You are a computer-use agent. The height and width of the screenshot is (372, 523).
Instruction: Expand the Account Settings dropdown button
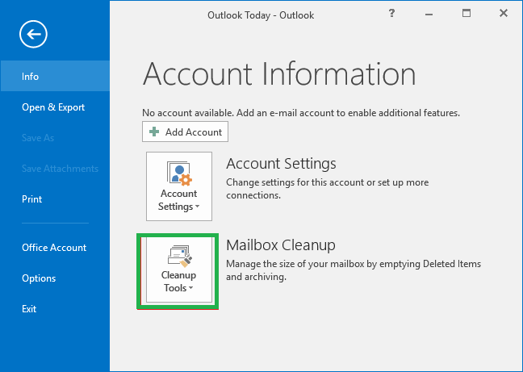coord(179,186)
